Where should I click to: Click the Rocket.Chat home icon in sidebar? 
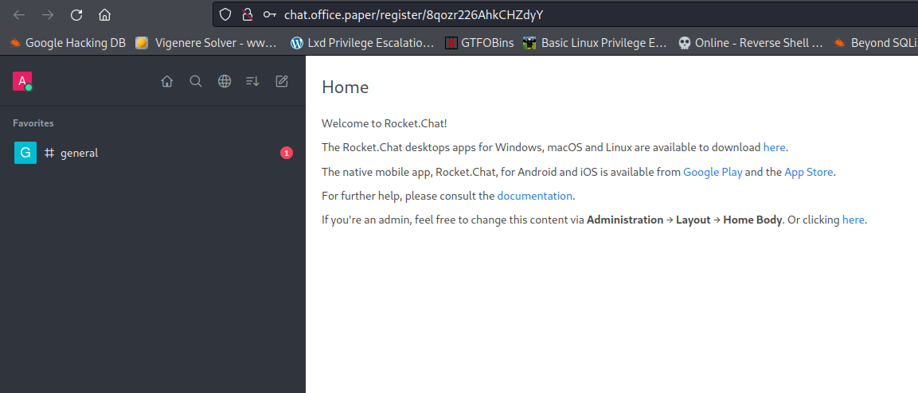166,81
